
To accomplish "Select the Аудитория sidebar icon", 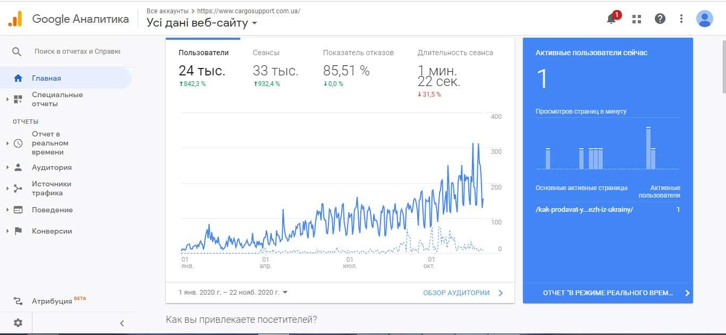I will tap(17, 167).
